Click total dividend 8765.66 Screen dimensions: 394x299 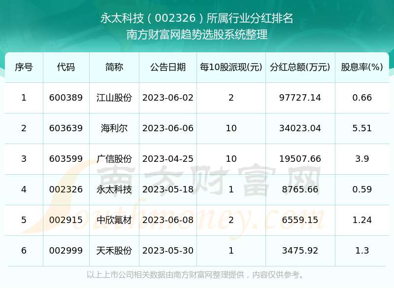300,189
